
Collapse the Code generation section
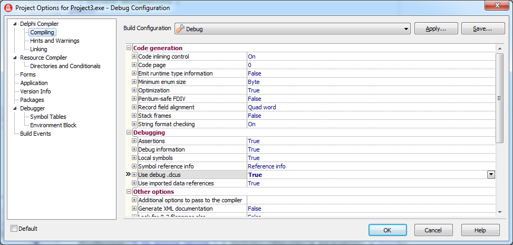[129, 48]
